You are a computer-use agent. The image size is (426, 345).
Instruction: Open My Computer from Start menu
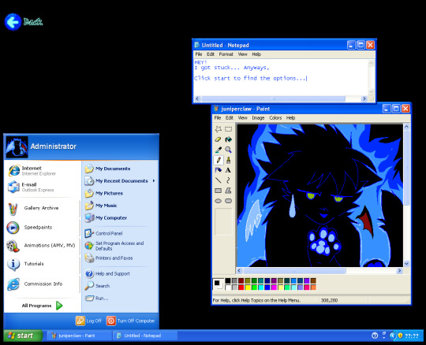click(x=106, y=218)
